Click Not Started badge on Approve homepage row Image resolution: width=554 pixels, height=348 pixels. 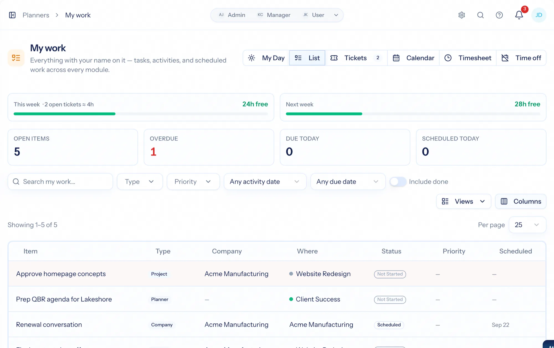(x=390, y=274)
